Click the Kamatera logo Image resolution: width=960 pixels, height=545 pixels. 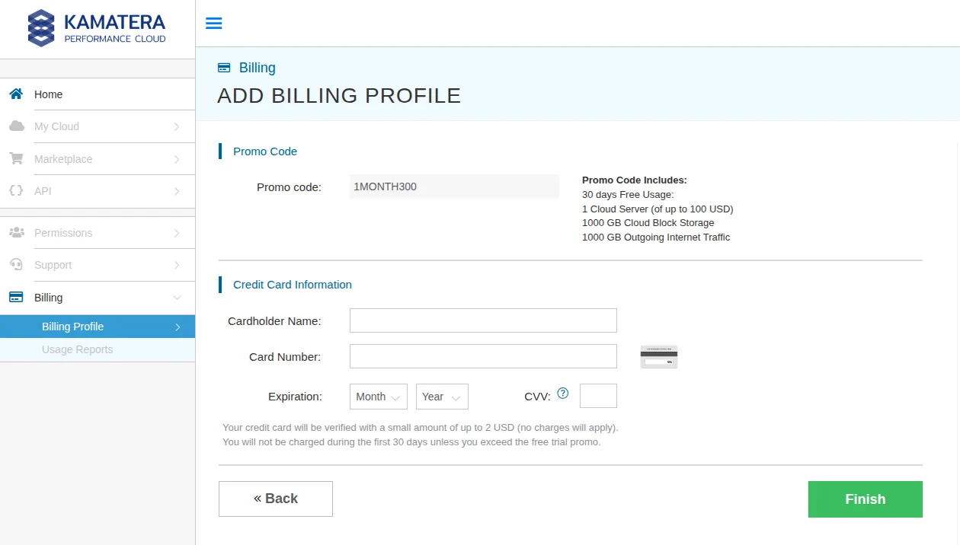click(97, 28)
